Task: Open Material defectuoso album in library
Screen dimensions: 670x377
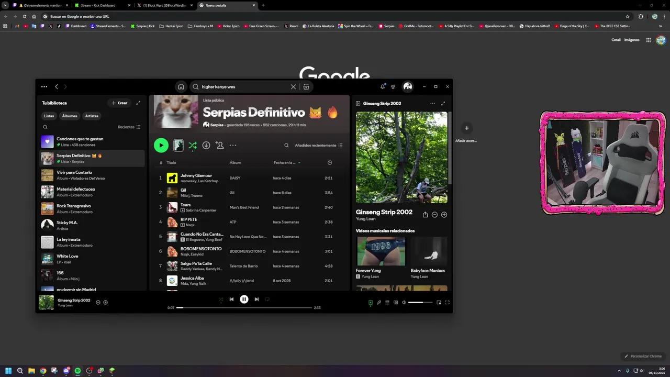Action: 92,192
